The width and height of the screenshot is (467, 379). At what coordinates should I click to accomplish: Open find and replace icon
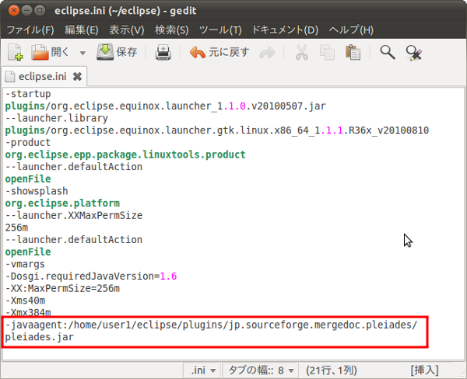click(x=414, y=53)
